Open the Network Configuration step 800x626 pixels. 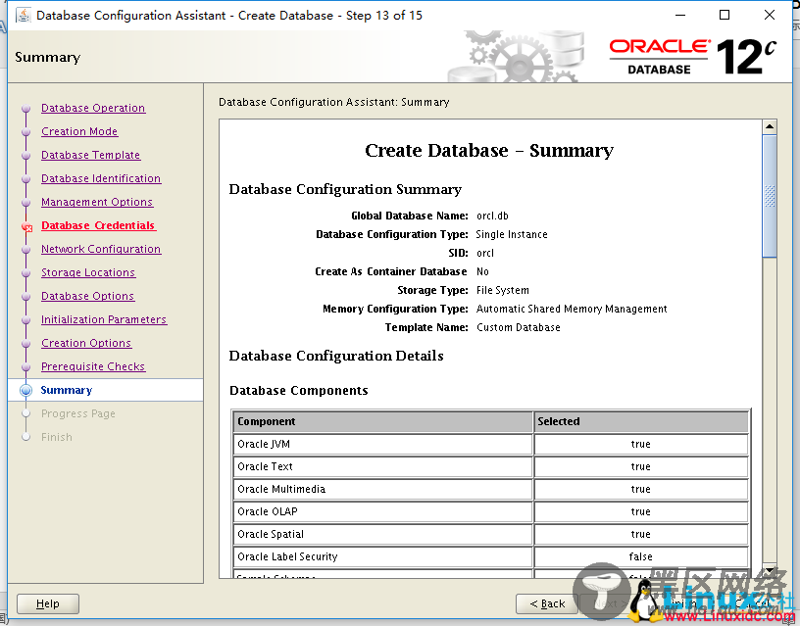coord(101,249)
